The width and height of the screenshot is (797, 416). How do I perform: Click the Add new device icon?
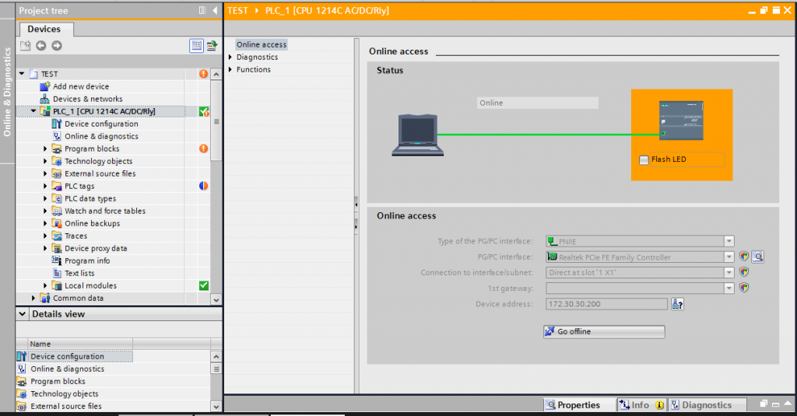(44, 86)
